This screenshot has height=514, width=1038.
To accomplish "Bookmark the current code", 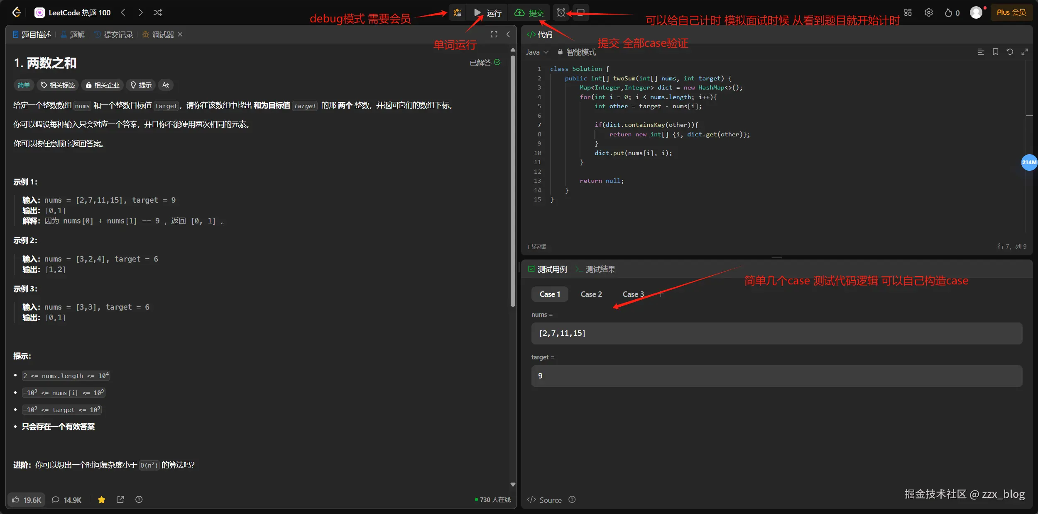I will pyautogui.click(x=995, y=52).
